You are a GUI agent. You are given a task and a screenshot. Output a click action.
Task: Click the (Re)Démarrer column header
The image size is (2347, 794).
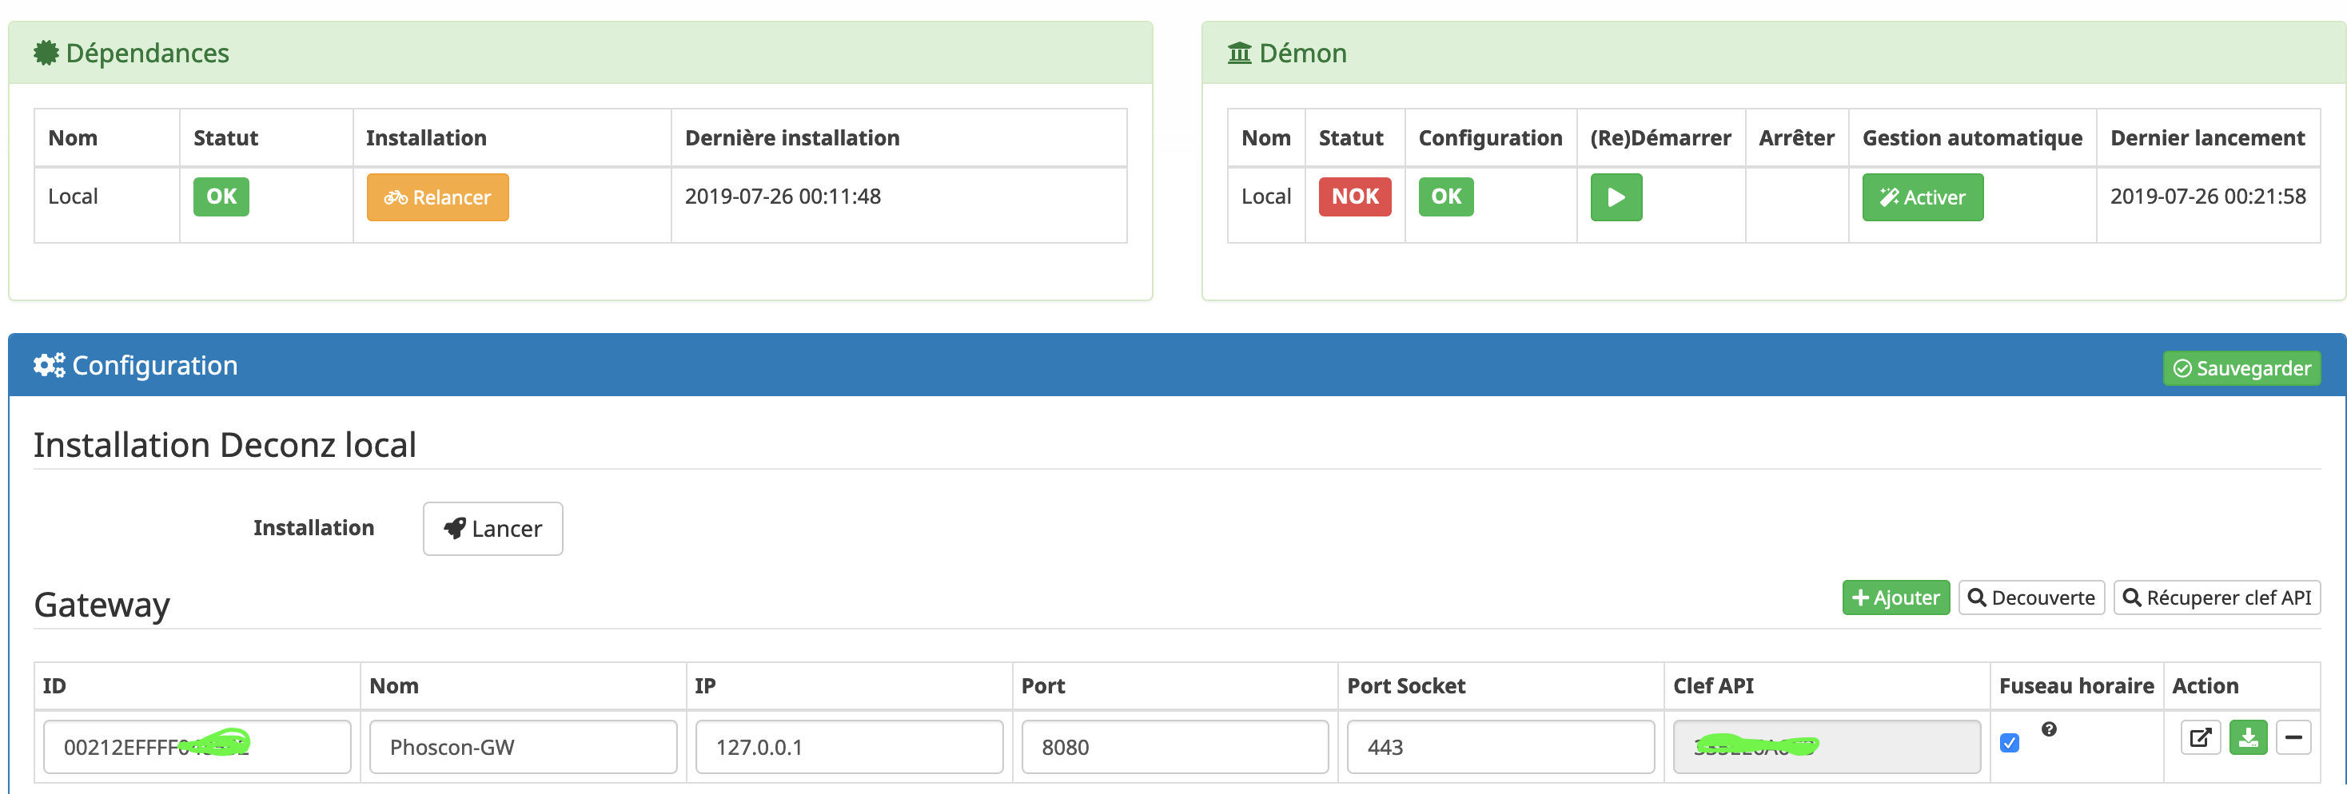click(1660, 138)
